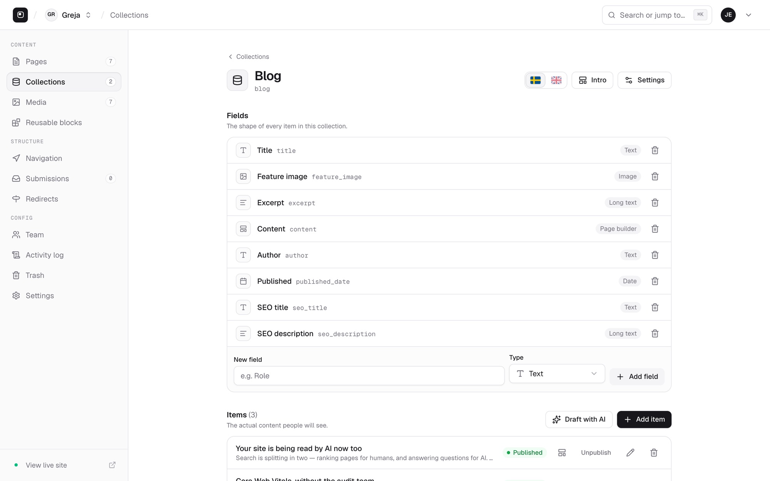Screen dimensions: 770x481
Task: Delete the SEO title field
Action: pos(655,307)
